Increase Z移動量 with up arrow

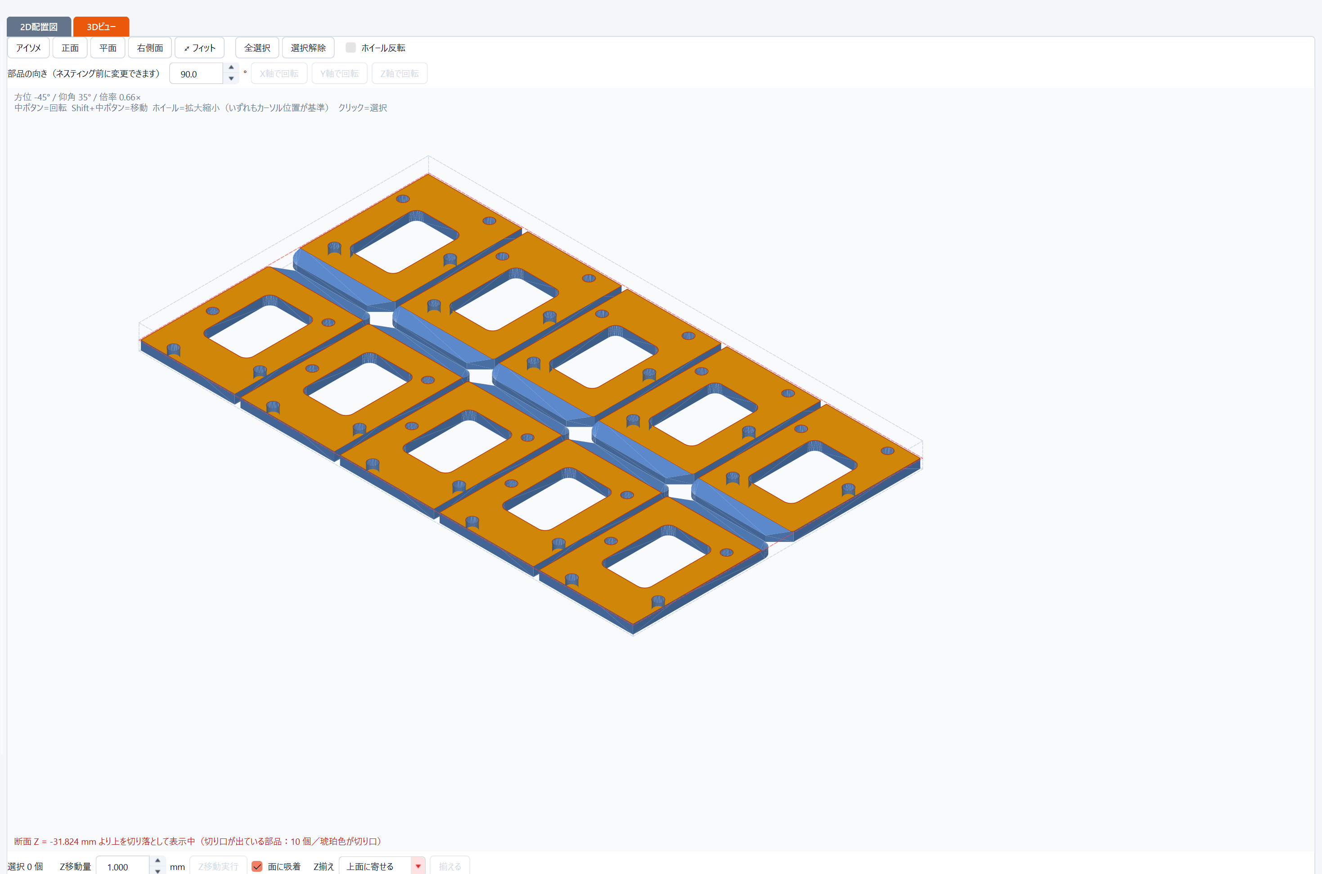click(x=158, y=860)
